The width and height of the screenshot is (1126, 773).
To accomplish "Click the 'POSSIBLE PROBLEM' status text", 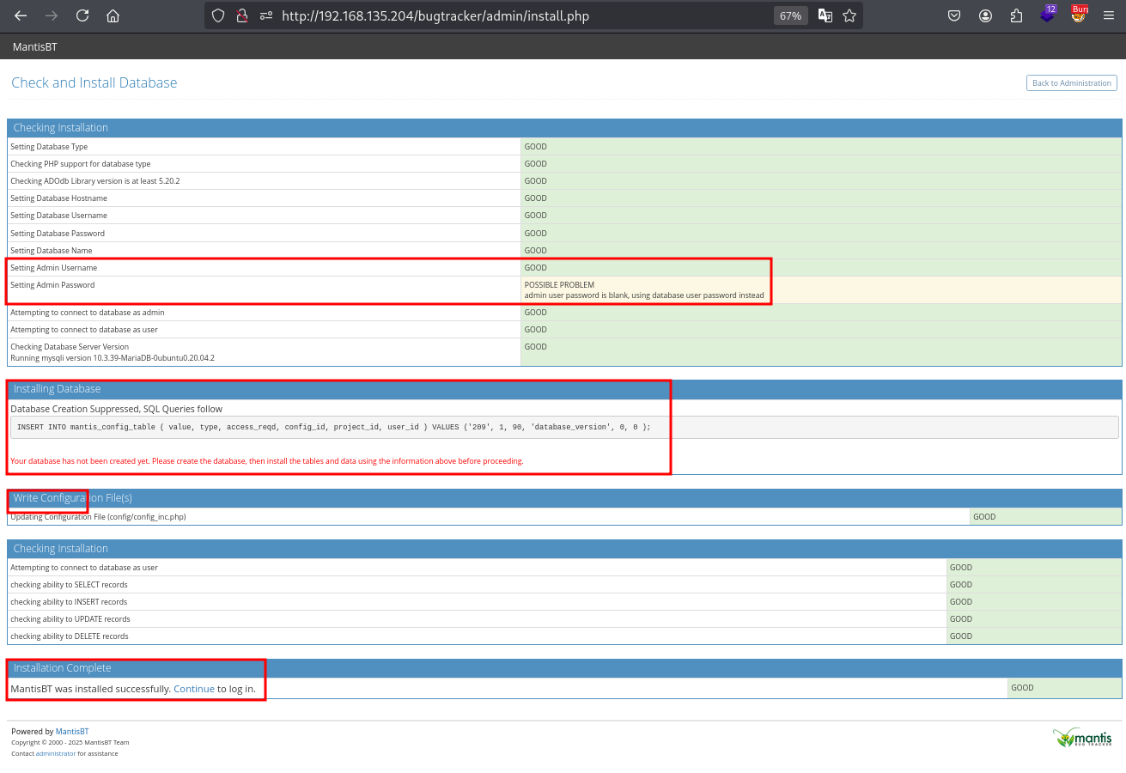I will [x=559, y=285].
